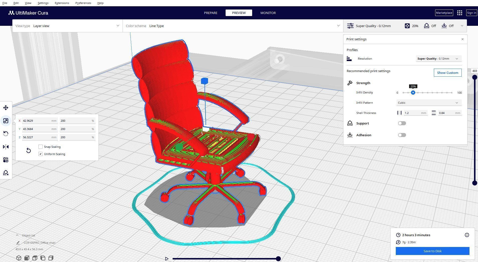The width and height of the screenshot is (478, 262).
Task: Switch to top view cube
Action: click(35, 258)
